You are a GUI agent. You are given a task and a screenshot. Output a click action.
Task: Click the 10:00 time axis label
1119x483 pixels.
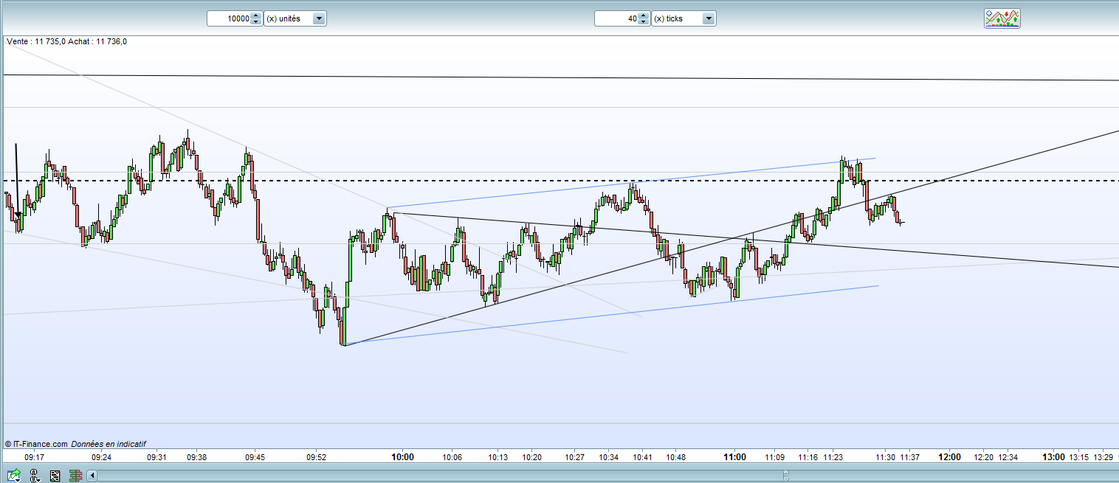point(402,457)
